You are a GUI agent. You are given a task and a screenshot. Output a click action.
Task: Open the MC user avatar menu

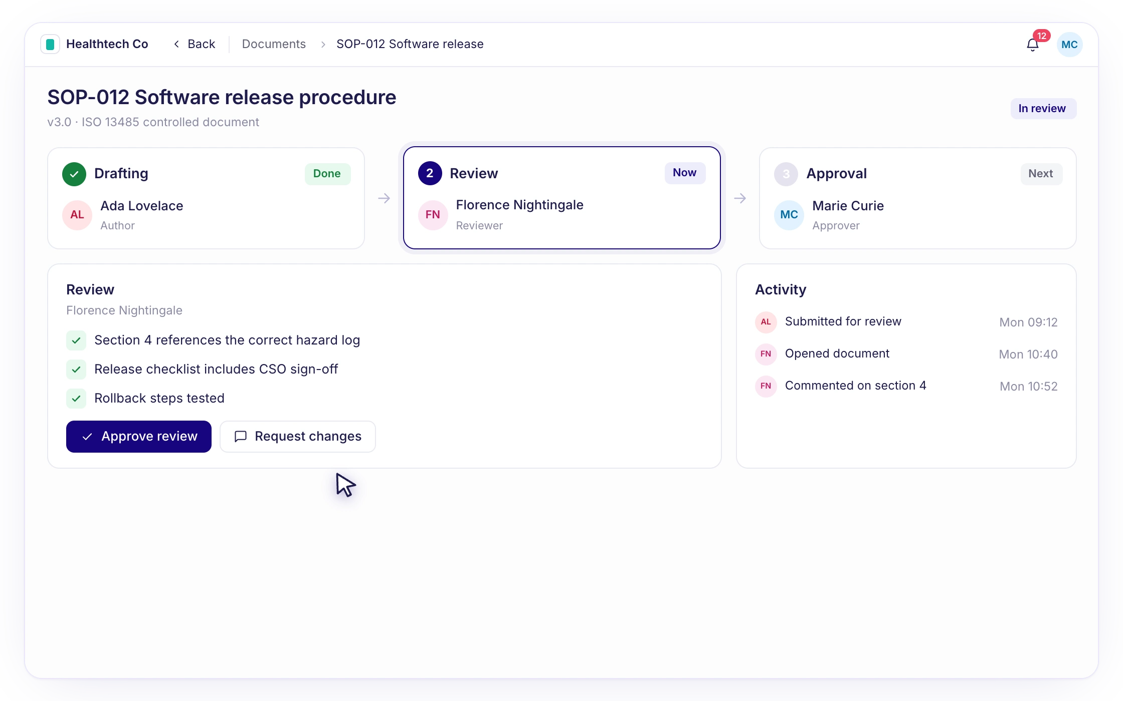tap(1069, 45)
